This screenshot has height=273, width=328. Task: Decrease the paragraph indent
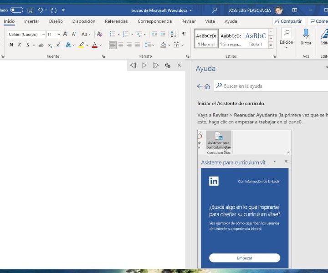coord(154,34)
